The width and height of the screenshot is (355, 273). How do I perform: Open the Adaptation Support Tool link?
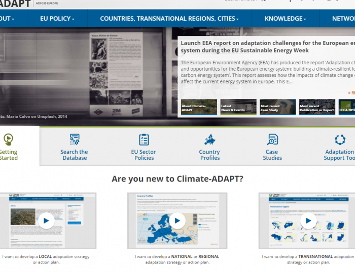tap(339, 155)
